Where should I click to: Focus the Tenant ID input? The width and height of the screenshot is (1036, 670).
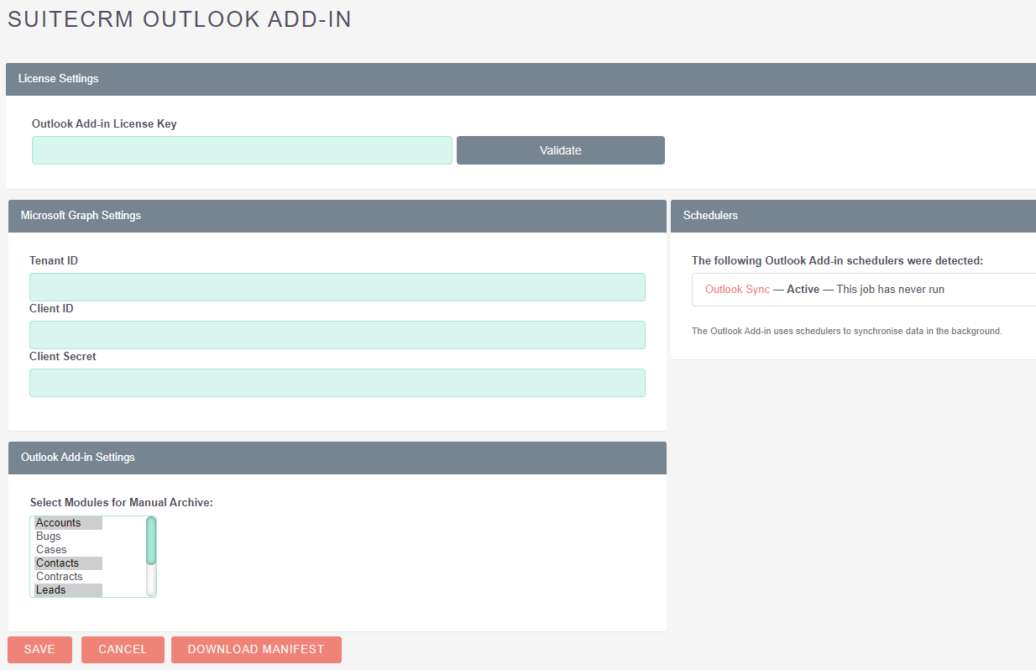pos(337,287)
